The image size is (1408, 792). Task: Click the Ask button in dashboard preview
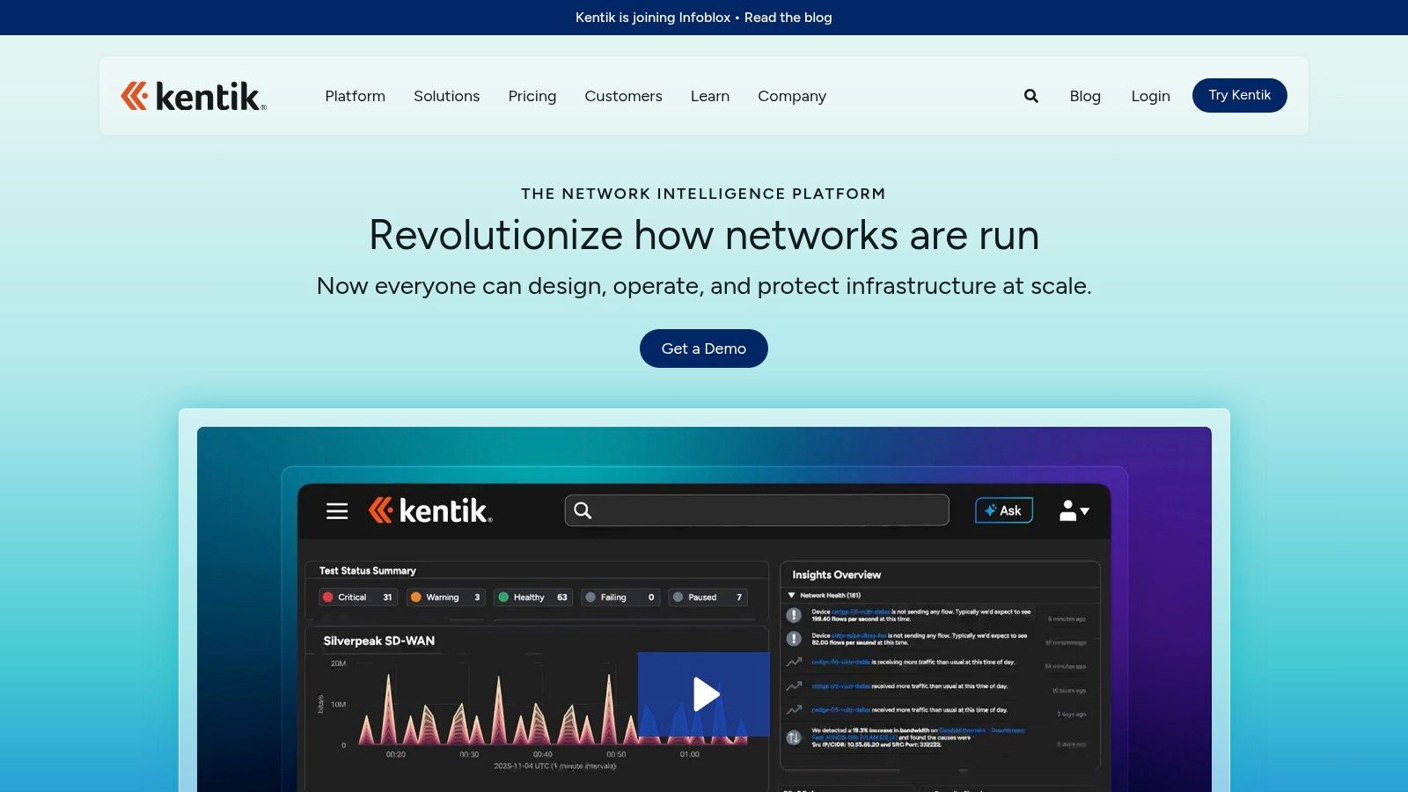[1004, 510]
